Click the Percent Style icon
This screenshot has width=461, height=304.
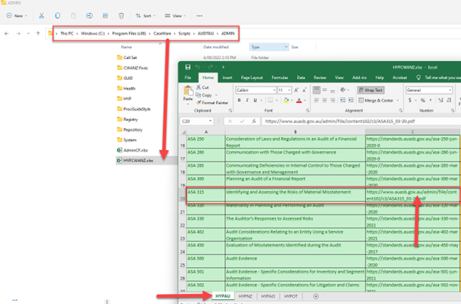click(423, 100)
